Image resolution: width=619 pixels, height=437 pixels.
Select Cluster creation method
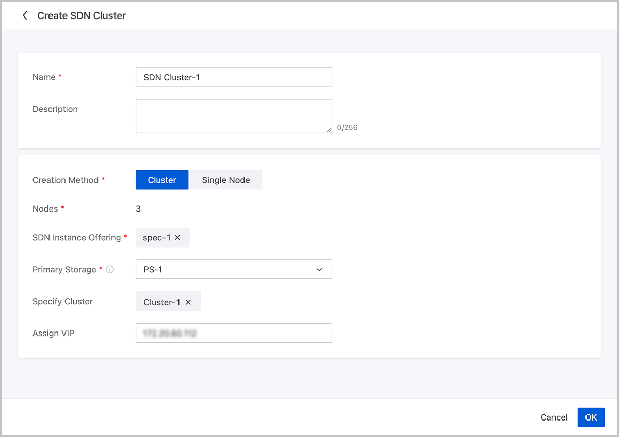(162, 180)
